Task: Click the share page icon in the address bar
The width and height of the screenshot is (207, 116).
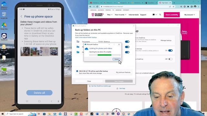Action: point(170,6)
